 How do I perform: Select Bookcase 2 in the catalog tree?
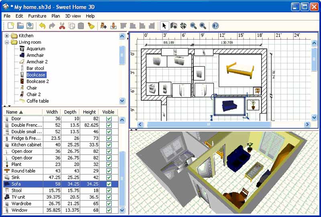(x=38, y=81)
